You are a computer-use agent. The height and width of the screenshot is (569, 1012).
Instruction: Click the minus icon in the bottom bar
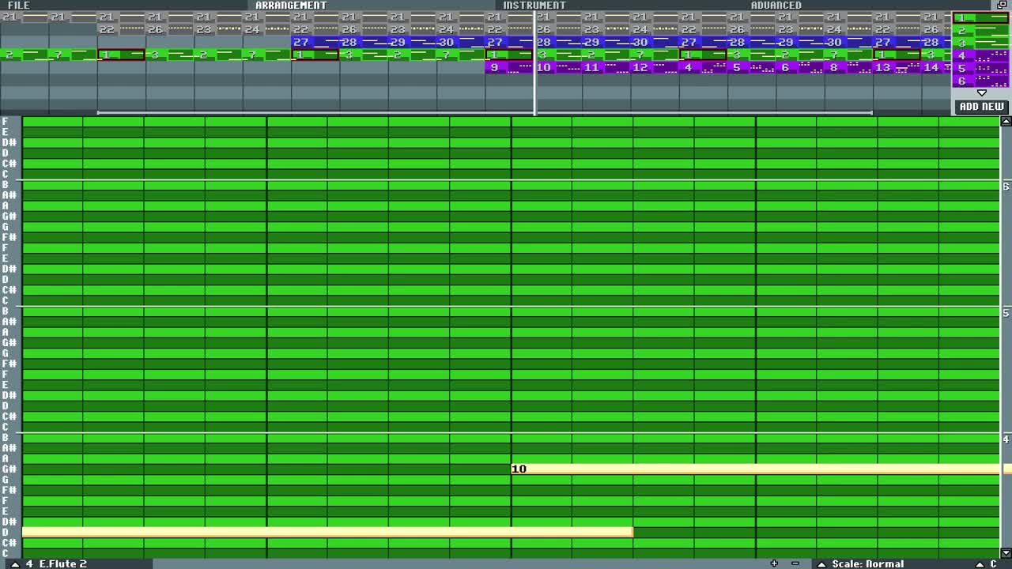coord(795,563)
